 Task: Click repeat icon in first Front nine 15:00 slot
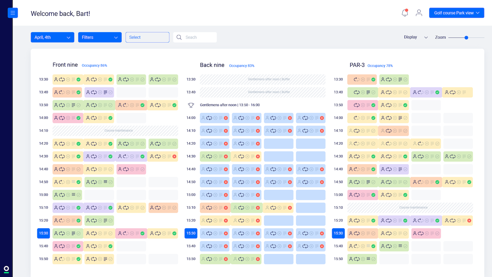(x=62, y=195)
